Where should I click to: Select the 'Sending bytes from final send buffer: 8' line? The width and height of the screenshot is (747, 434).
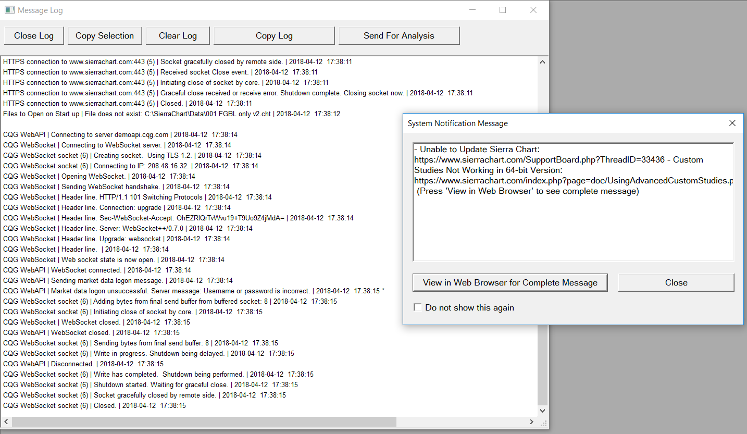141,343
